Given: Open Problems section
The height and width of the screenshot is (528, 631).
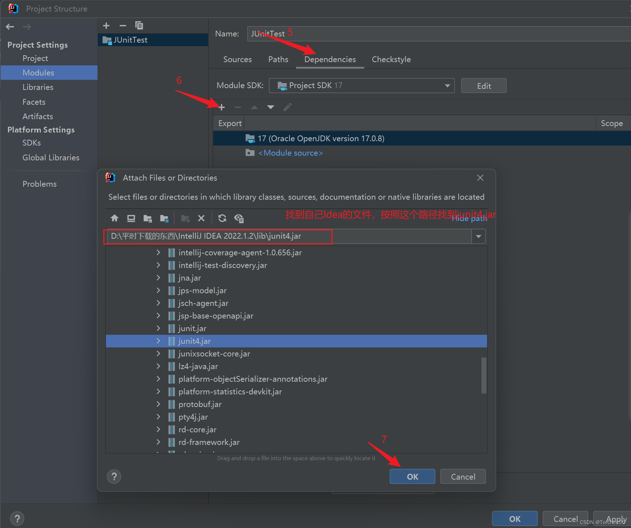Looking at the screenshot, I should (39, 184).
